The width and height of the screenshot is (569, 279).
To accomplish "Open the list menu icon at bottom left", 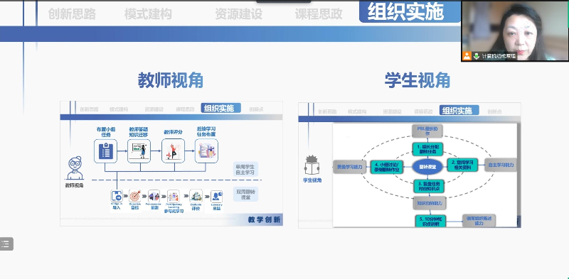I will pyautogui.click(x=6, y=244).
